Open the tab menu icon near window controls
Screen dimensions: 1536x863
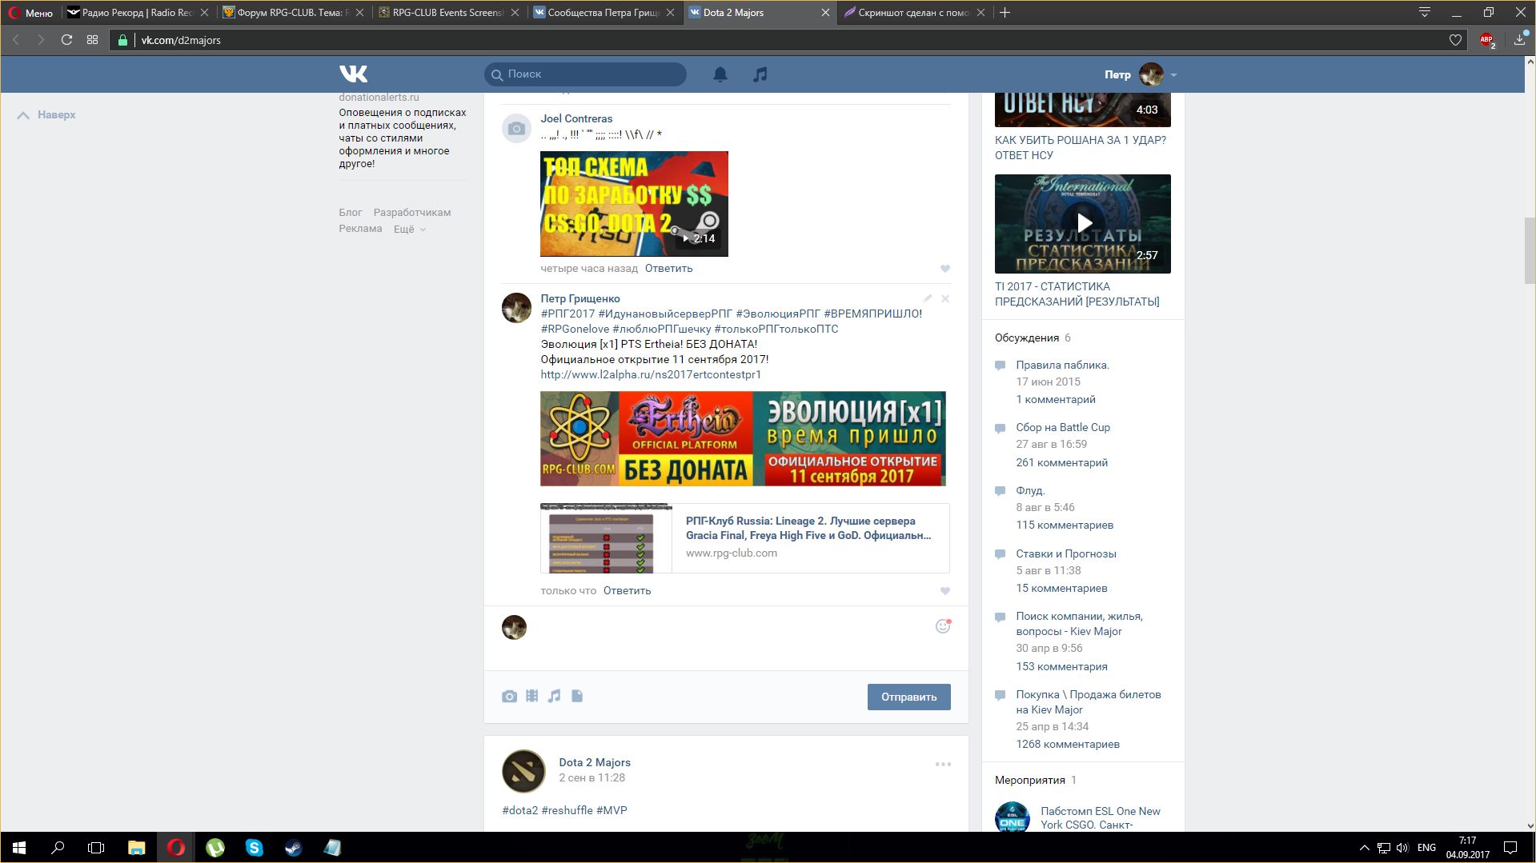click(x=1425, y=12)
